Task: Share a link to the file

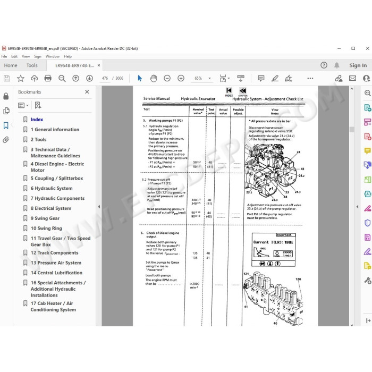Action: 339,78
